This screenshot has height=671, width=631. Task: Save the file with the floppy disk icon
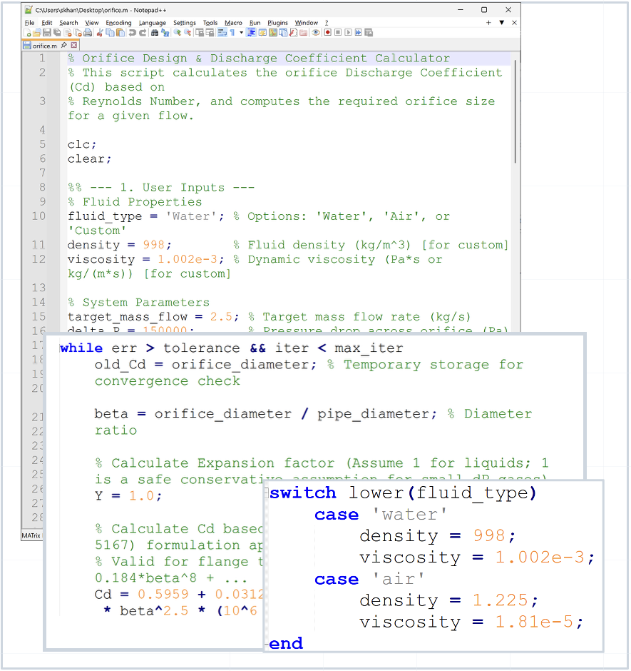click(x=47, y=33)
